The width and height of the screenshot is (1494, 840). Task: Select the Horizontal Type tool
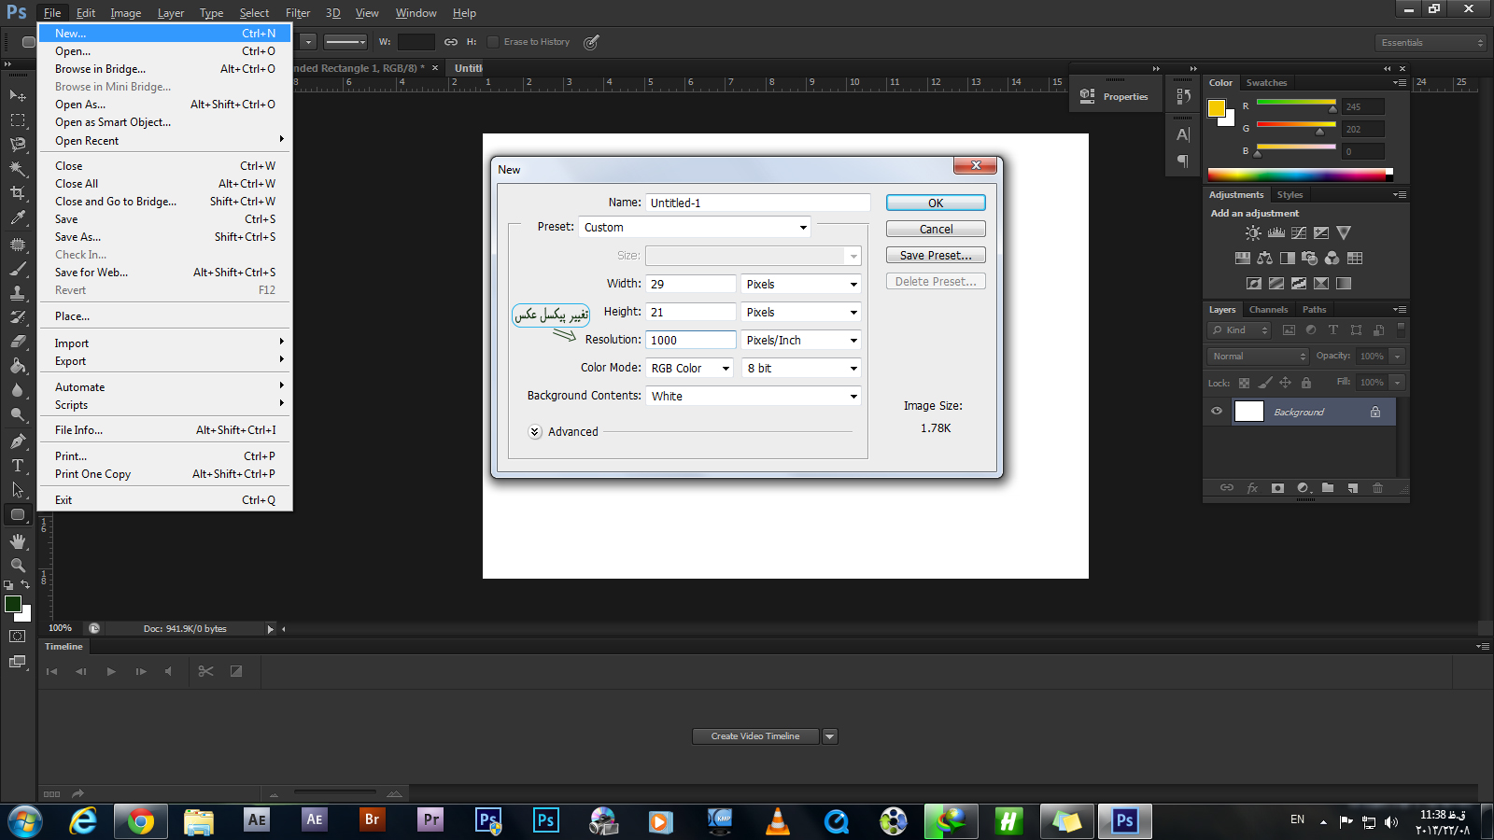coord(18,465)
